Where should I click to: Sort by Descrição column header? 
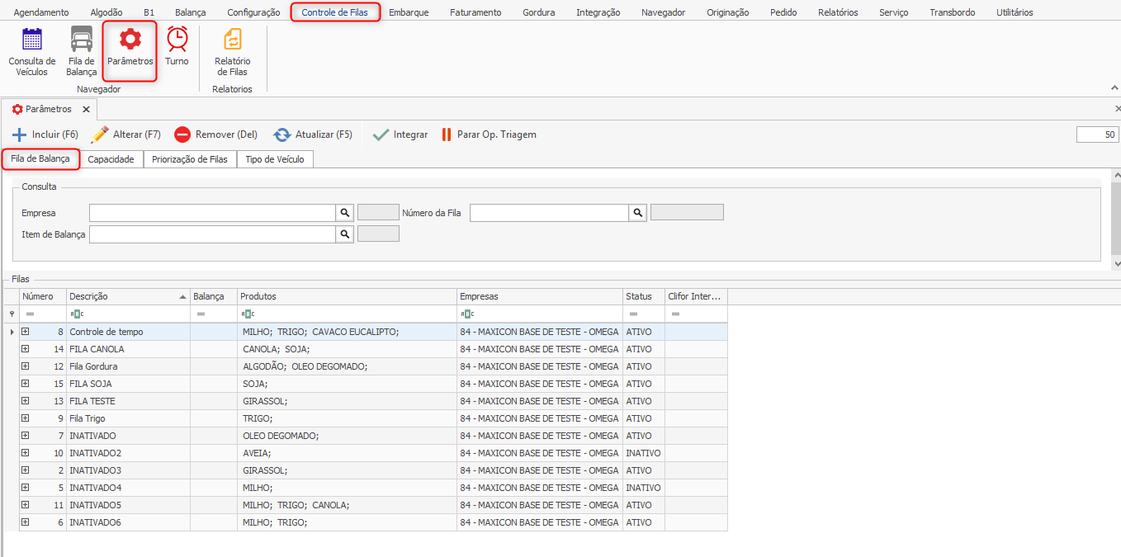(128, 296)
